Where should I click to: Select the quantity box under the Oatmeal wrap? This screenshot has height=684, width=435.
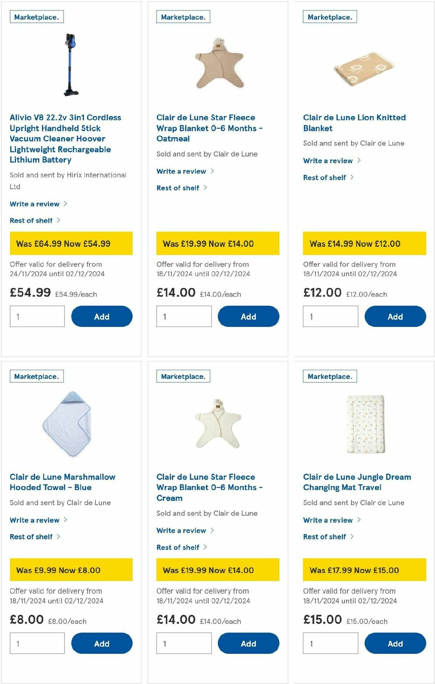184,316
